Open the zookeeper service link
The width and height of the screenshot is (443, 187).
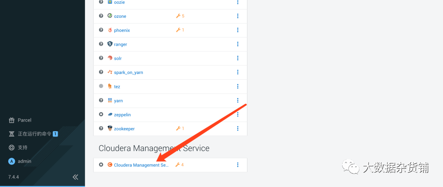[x=124, y=129]
